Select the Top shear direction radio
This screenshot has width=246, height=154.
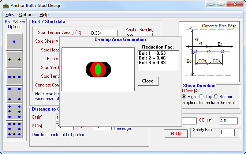tap(201, 97)
